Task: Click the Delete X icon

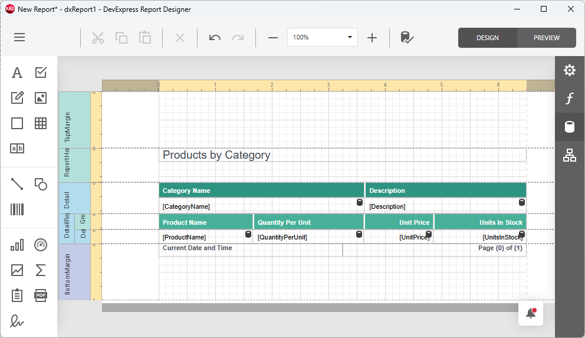Action: coord(180,38)
